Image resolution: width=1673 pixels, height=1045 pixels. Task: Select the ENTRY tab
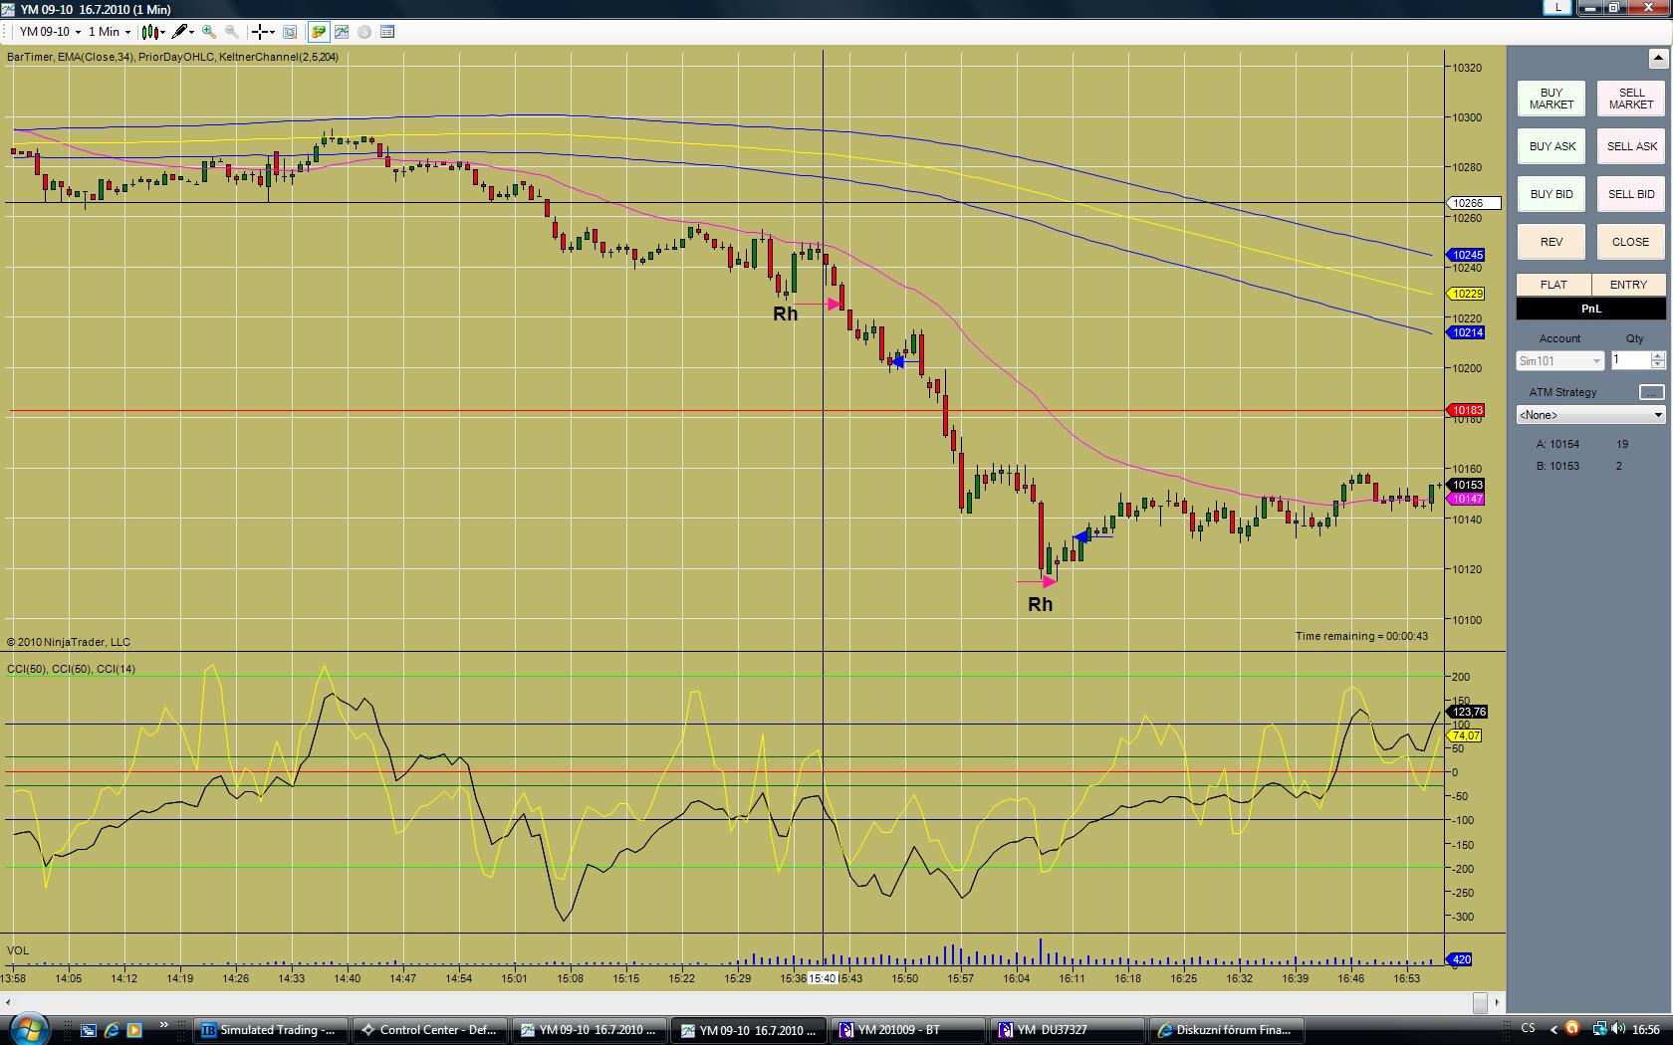click(1628, 285)
